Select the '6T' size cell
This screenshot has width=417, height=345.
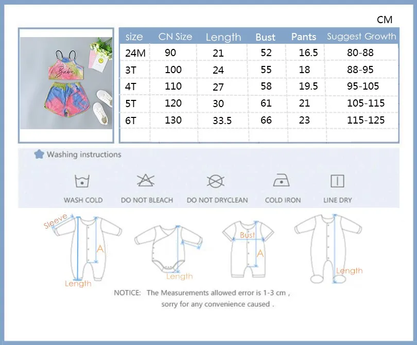pyautogui.click(x=131, y=120)
